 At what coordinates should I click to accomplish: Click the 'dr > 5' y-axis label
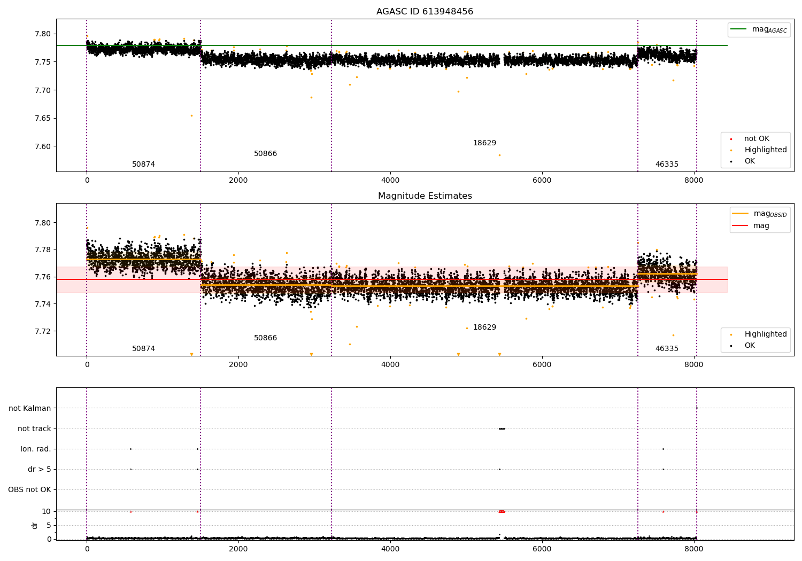pyautogui.click(x=40, y=470)
